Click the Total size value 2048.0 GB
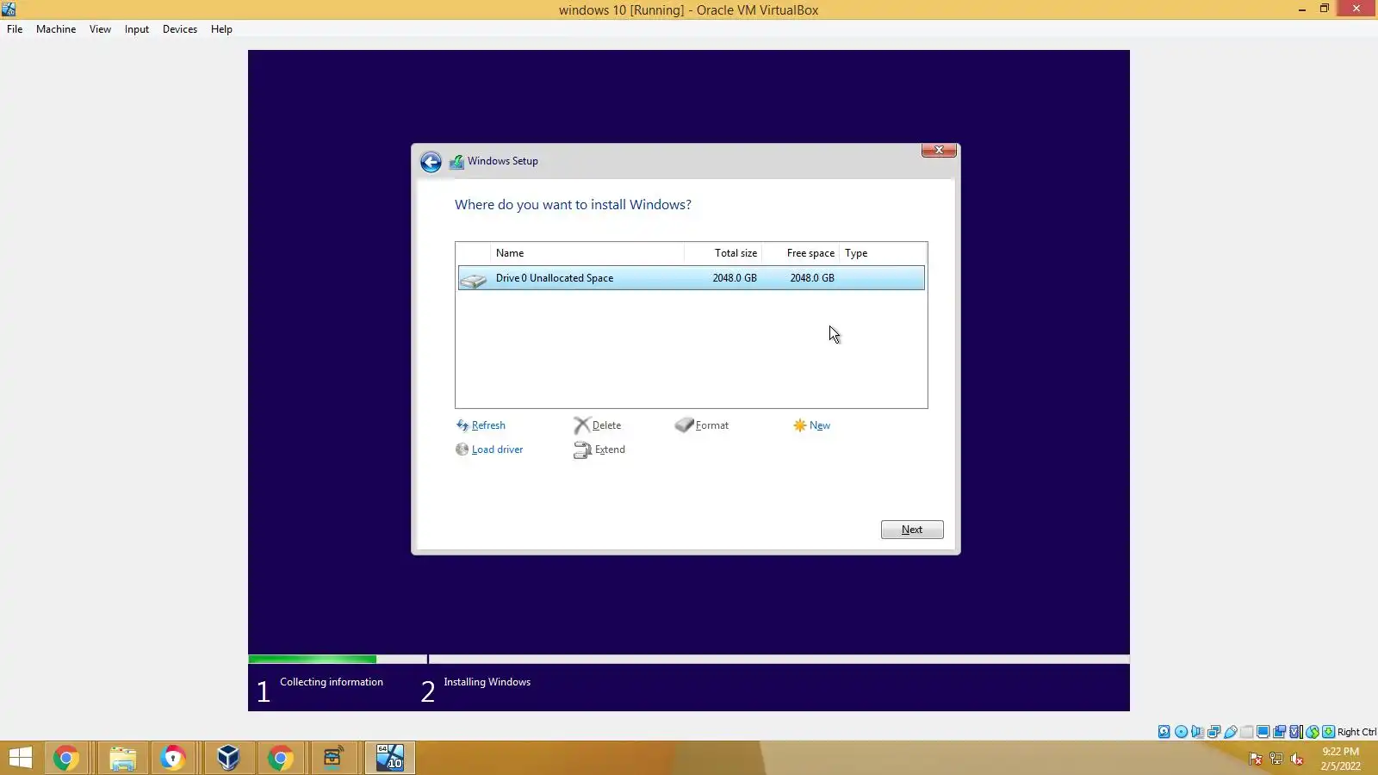The height and width of the screenshot is (775, 1378). click(x=735, y=278)
